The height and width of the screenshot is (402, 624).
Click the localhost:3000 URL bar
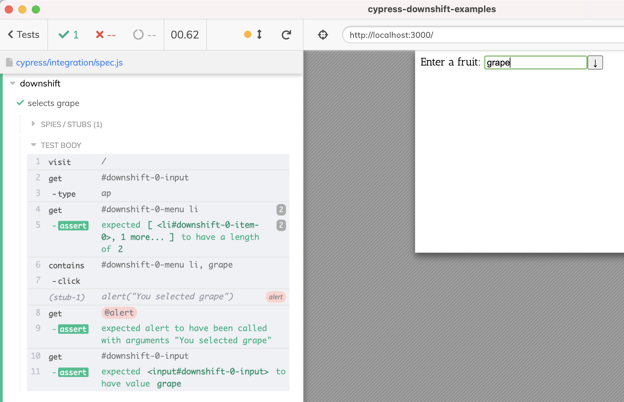(x=483, y=35)
